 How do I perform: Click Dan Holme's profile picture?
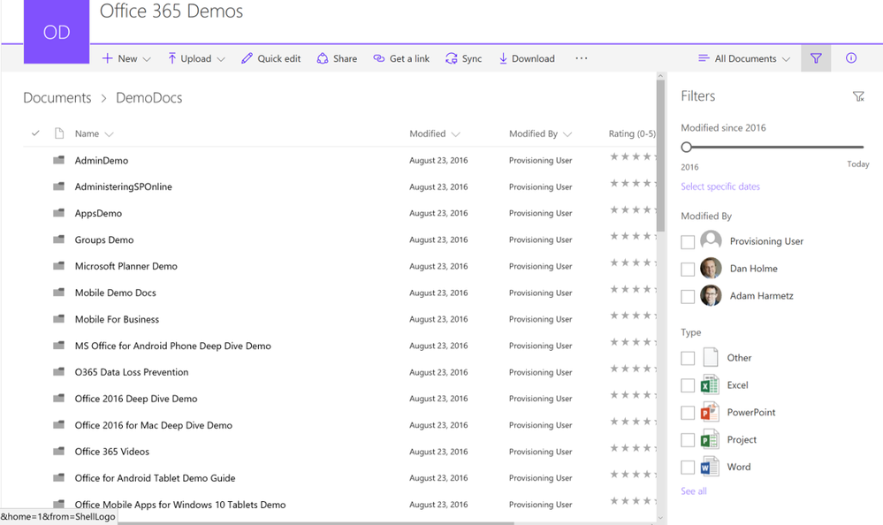pos(711,268)
